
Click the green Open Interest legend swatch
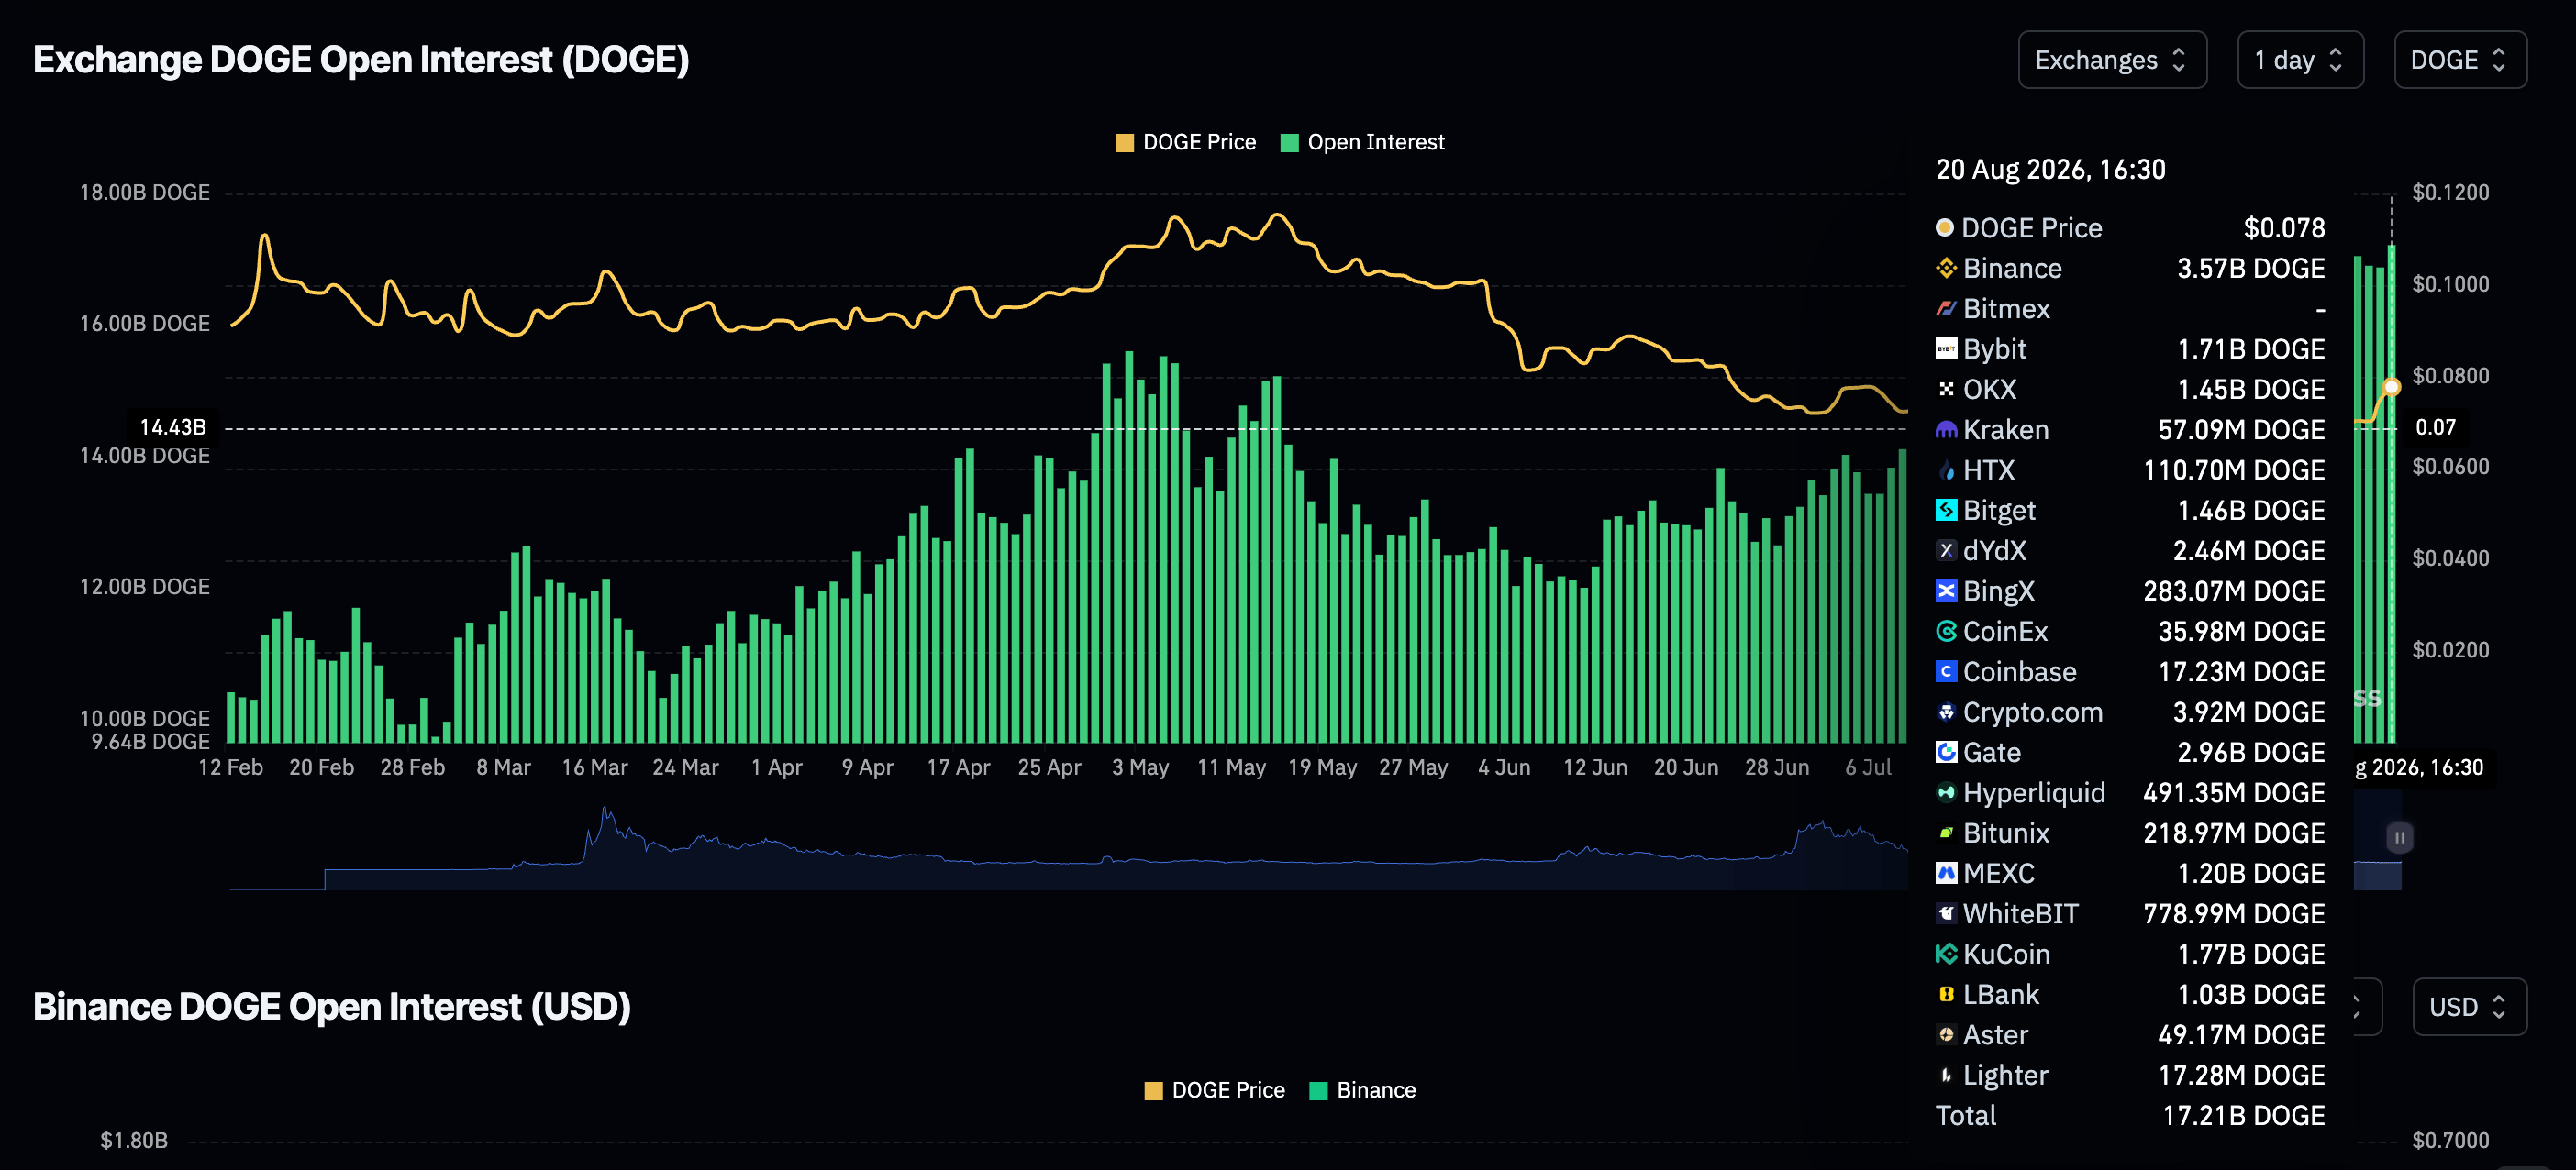(x=1290, y=143)
